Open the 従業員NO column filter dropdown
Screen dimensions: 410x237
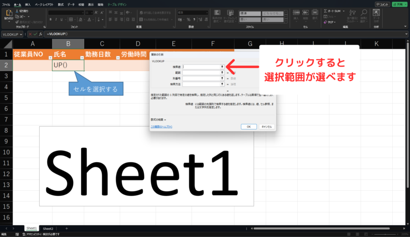pos(50,58)
